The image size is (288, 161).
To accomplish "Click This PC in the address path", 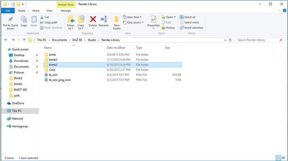I will [42, 40].
